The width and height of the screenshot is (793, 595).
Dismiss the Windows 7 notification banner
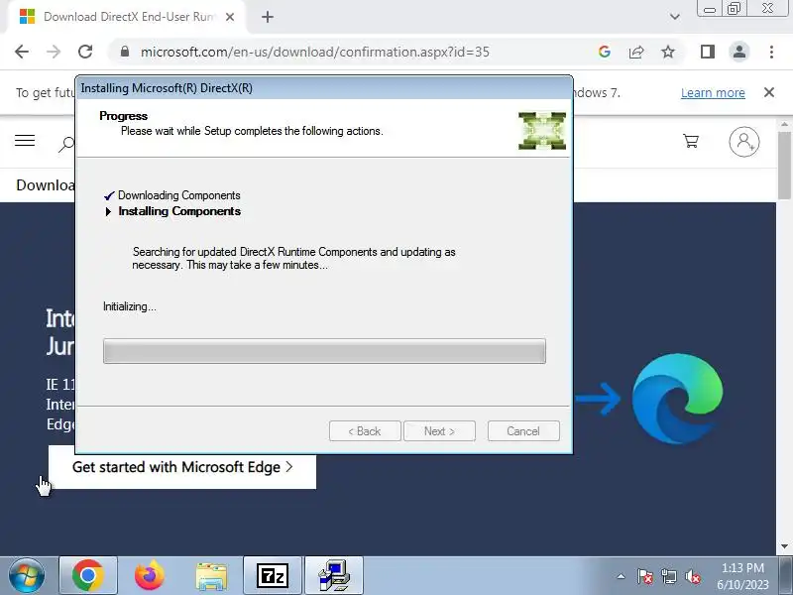coord(769,92)
